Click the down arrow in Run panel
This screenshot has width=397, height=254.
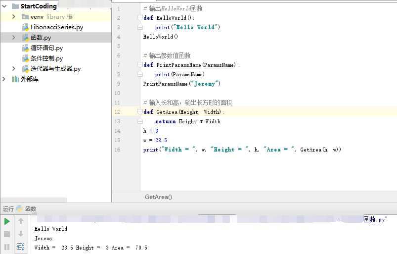pos(21,234)
